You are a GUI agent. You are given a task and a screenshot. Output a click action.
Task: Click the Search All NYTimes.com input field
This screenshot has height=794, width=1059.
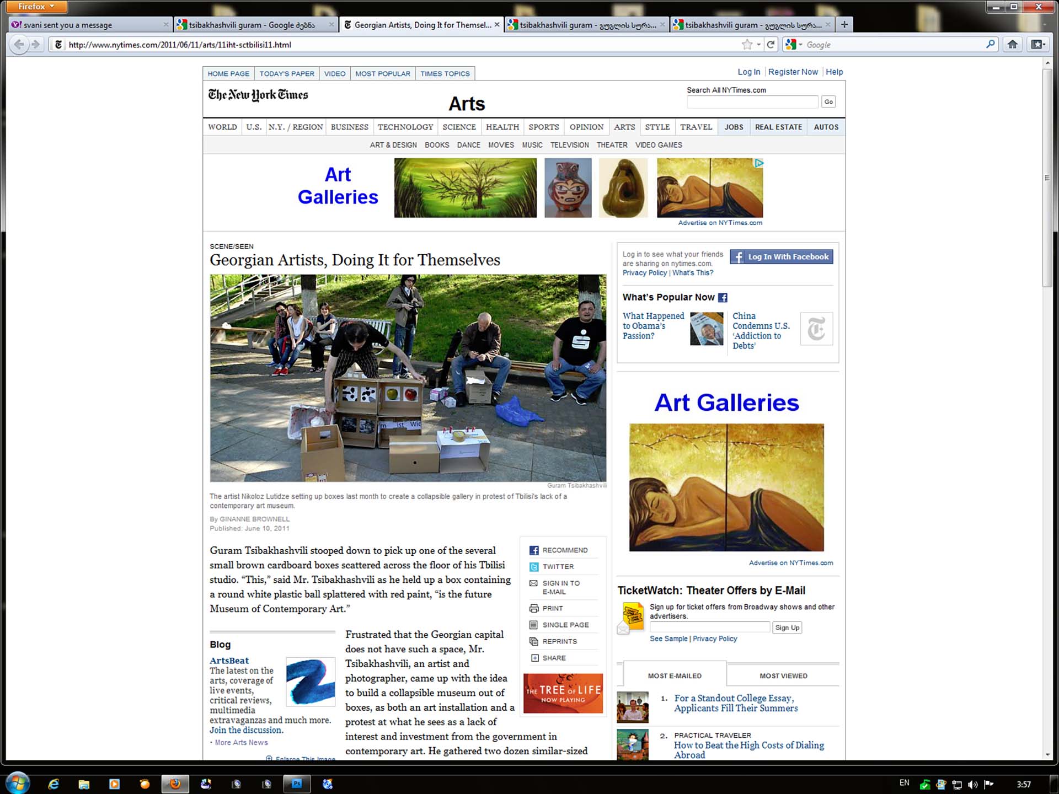(752, 102)
